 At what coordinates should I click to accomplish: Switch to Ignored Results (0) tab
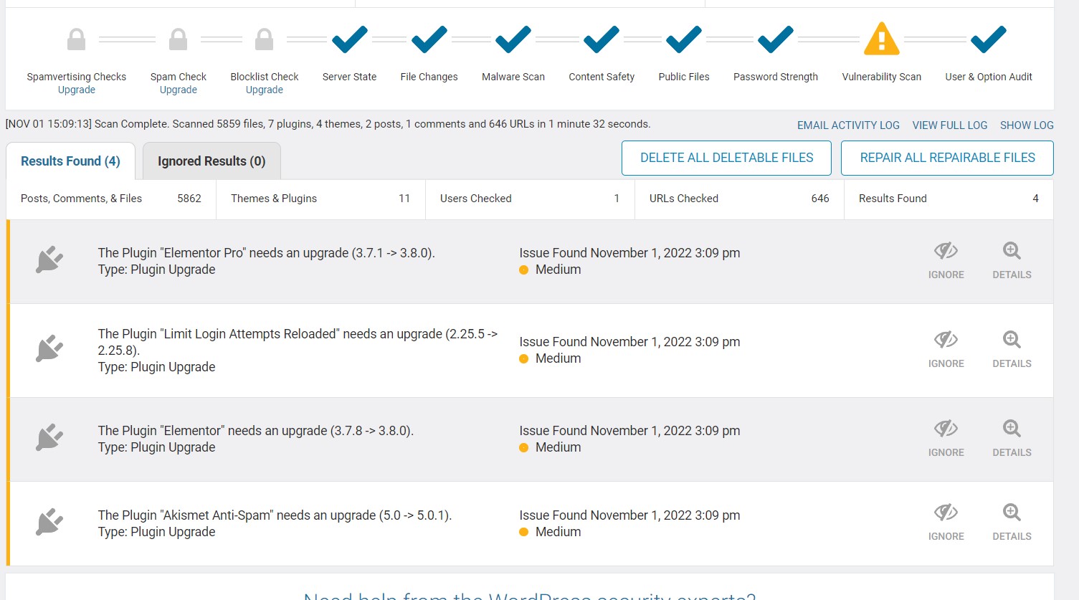pyautogui.click(x=211, y=161)
